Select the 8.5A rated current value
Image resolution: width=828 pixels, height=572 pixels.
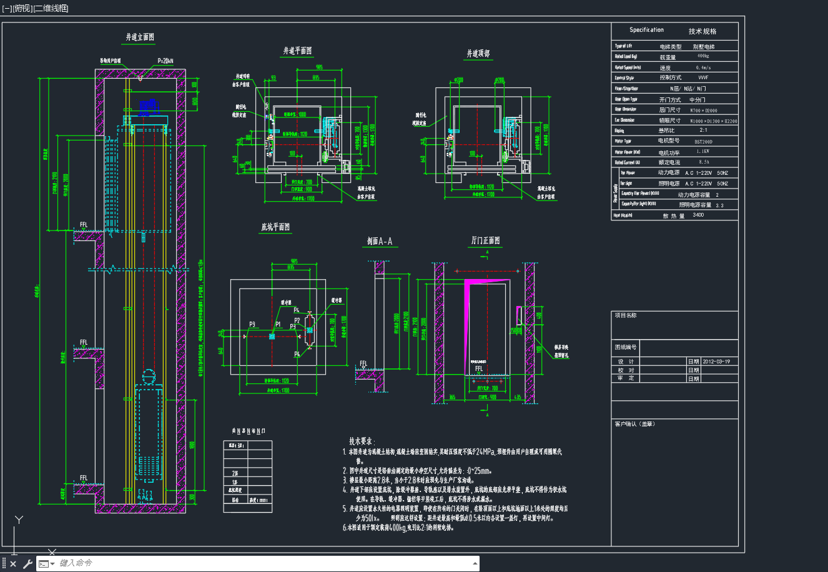(x=704, y=162)
